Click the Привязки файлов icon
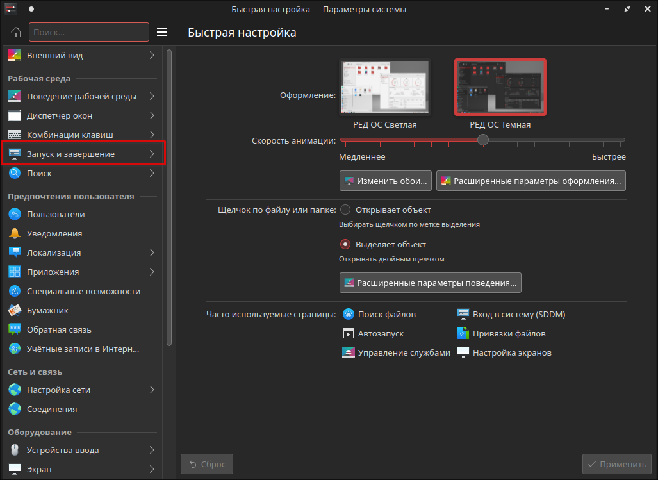 click(x=463, y=334)
